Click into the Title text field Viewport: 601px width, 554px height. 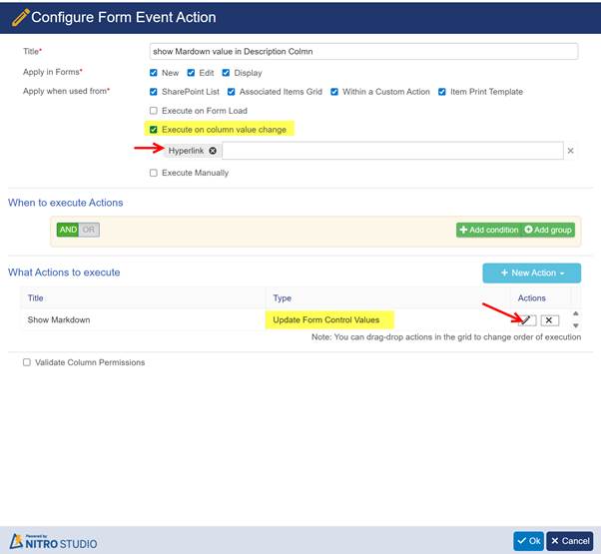[x=362, y=51]
